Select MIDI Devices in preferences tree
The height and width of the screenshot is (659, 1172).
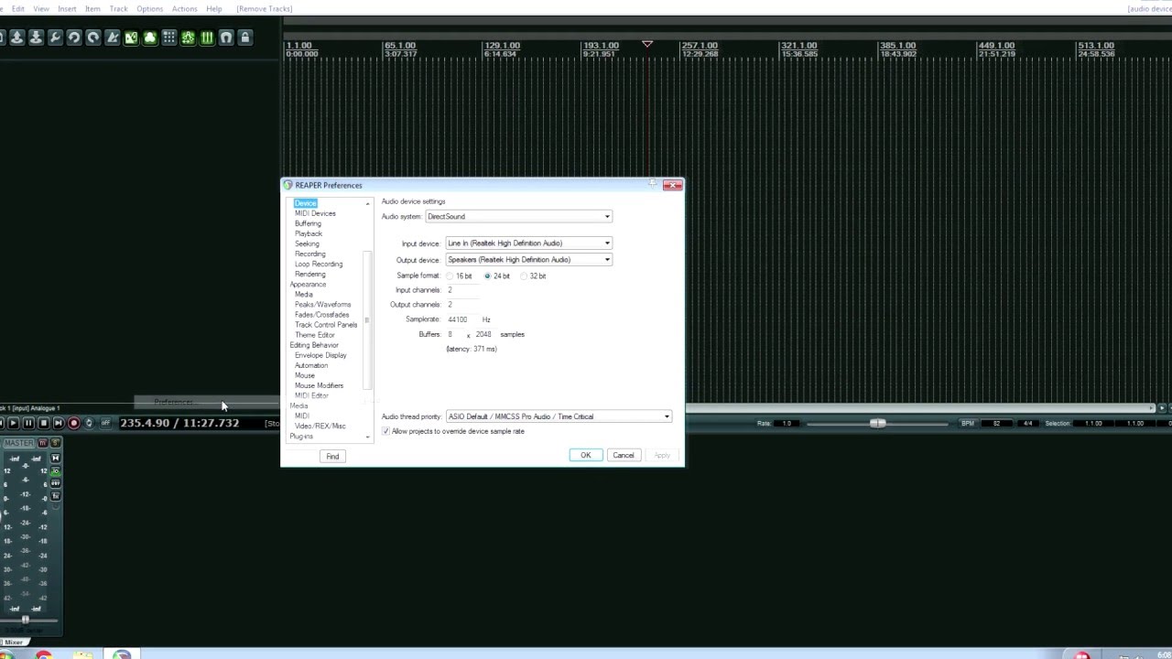pos(315,213)
